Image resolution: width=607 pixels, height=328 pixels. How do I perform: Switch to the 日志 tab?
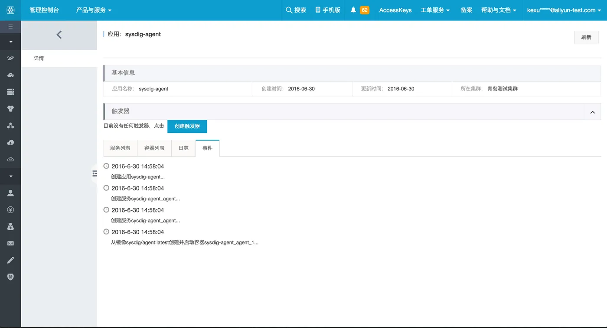point(183,148)
